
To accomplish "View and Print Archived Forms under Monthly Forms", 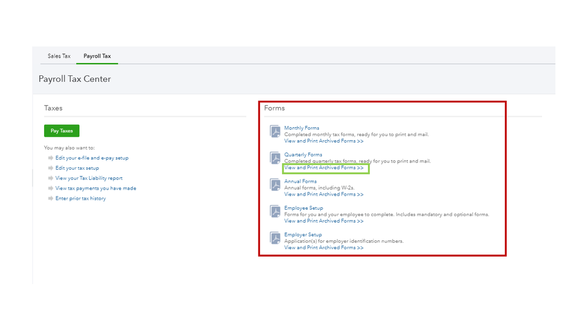I will [324, 141].
